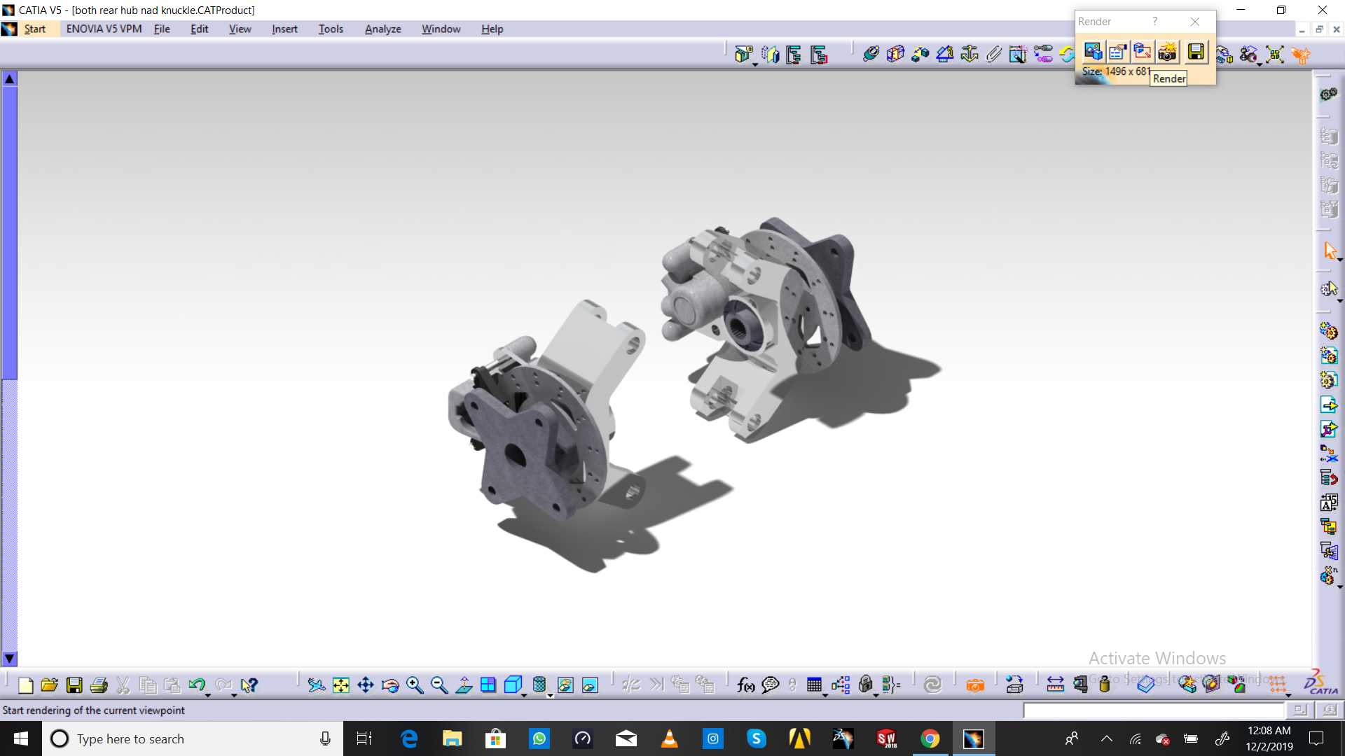Open the Window menu
This screenshot has width=1345, height=756.
(x=441, y=29)
